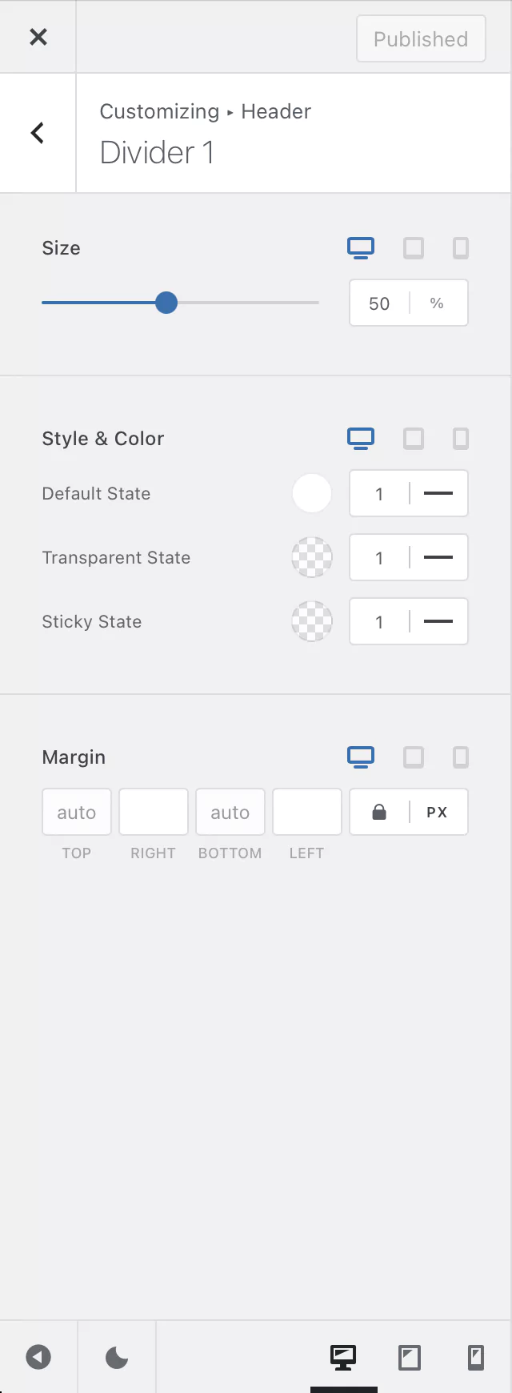This screenshot has width=512, height=1393.
Task: Open Sticky State line style dropdown
Action: (438, 622)
